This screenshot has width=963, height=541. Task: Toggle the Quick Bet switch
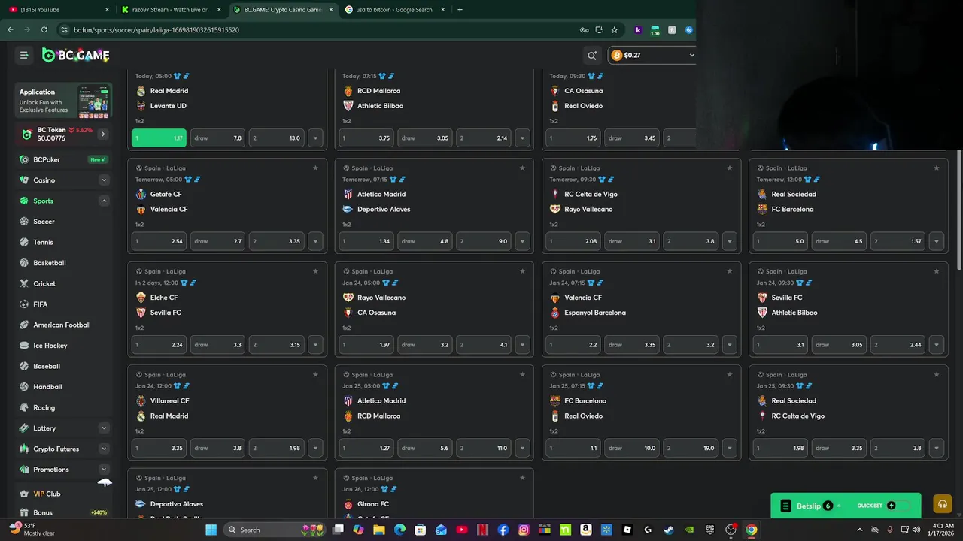click(x=901, y=506)
